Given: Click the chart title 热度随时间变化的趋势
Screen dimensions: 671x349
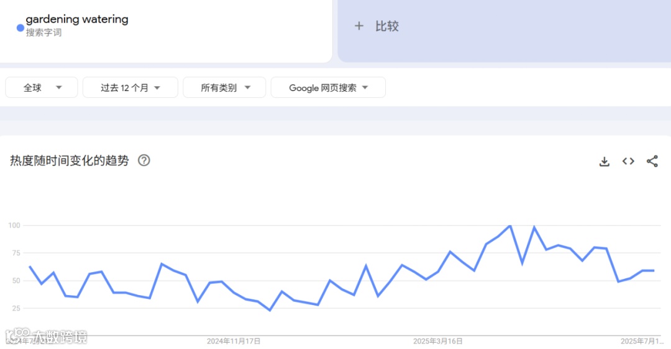Looking at the screenshot, I should click(x=70, y=160).
